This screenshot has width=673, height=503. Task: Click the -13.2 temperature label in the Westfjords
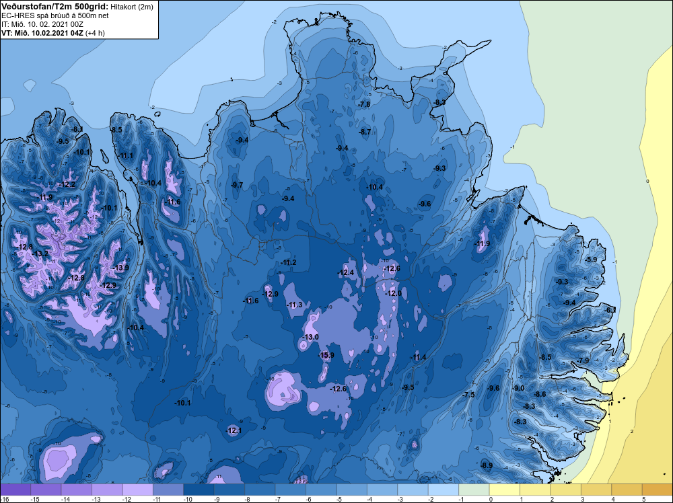click(41, 254)
